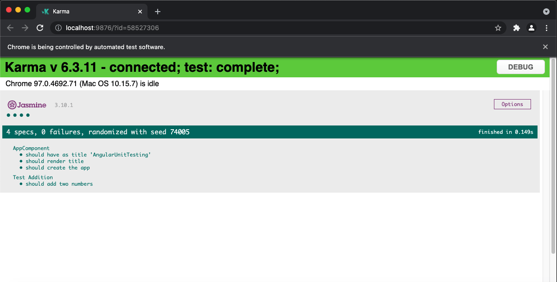The width and height of the screenshot is (557, 282).
Task: Click the browser back arrow
Action: [10, 28]
